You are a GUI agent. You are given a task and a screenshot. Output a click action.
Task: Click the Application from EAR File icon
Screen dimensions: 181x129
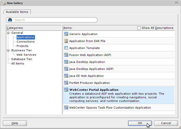coord(66,41)
